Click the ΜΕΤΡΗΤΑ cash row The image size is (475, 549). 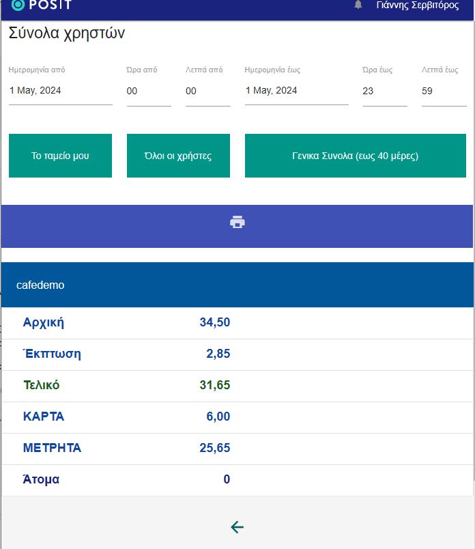[x=237, y=449]
